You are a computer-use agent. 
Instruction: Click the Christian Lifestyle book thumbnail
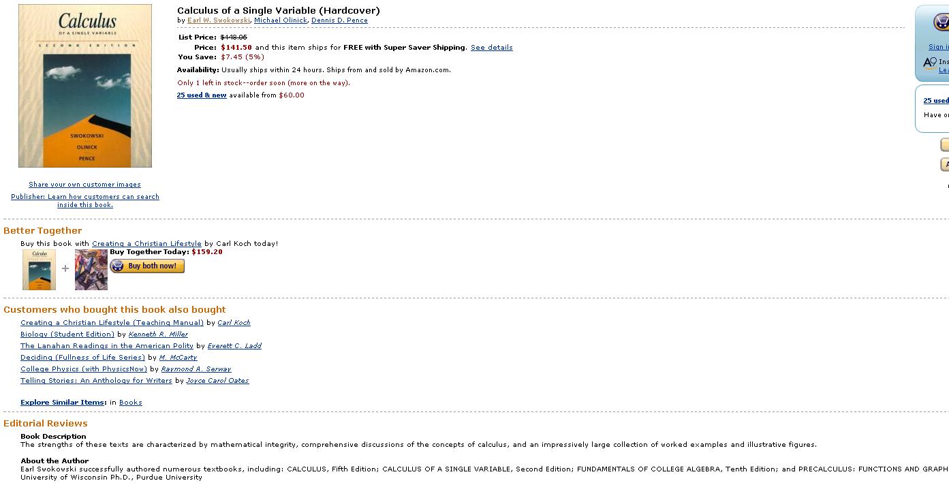(91, 269)
